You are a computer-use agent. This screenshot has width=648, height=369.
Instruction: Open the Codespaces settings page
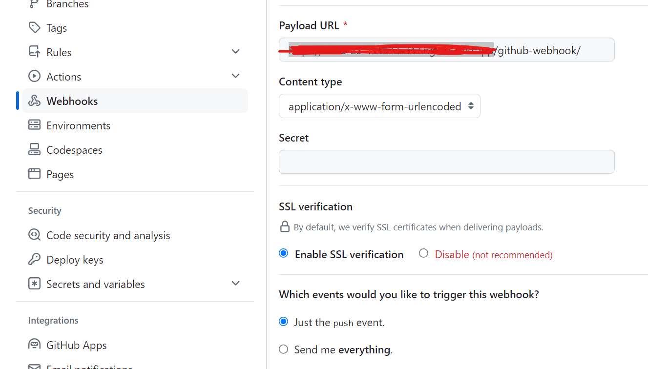74,150
